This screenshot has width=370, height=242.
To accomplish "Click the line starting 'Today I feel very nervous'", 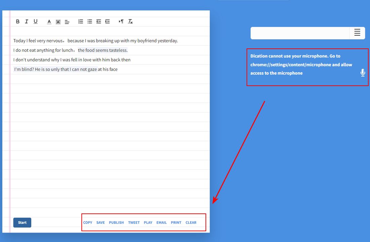I will pos(96,41).
